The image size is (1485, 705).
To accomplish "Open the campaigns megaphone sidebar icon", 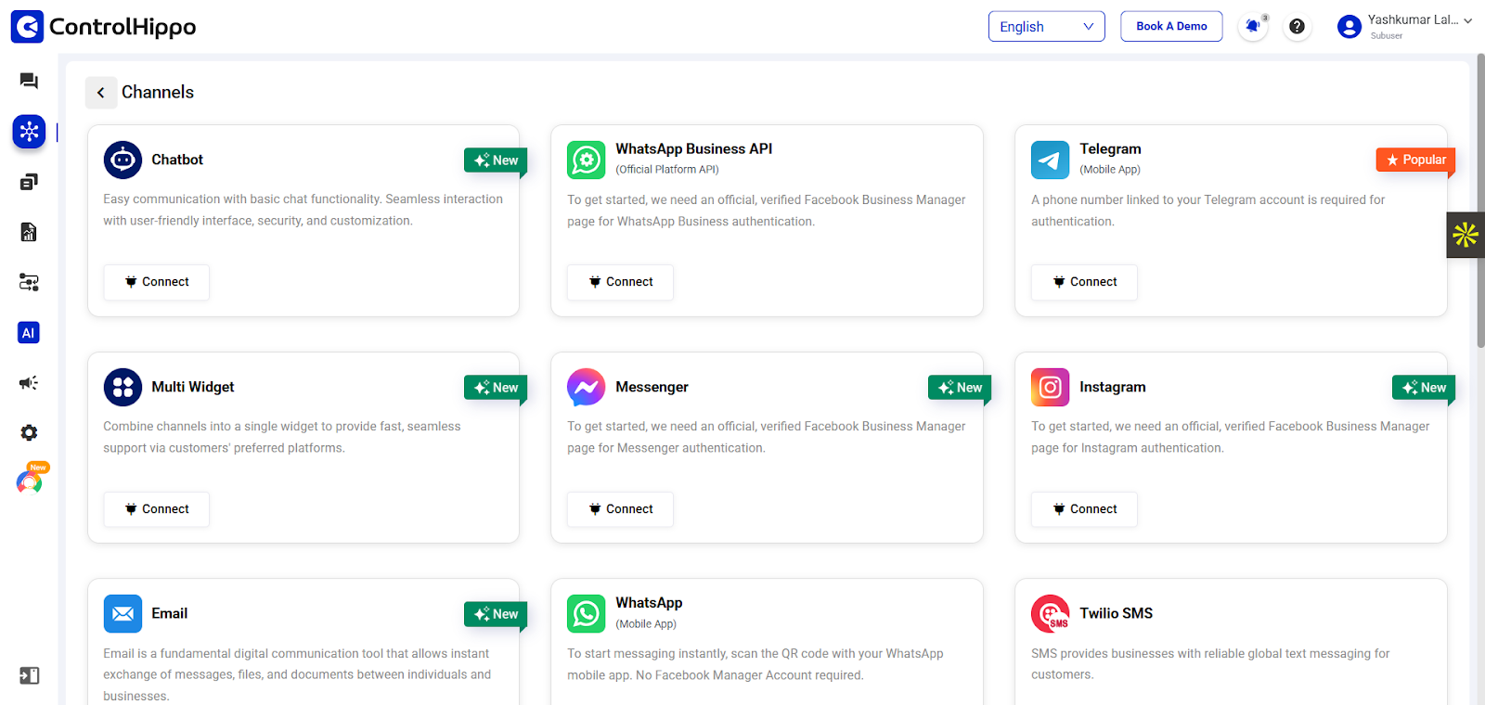I will pos(29,383).
